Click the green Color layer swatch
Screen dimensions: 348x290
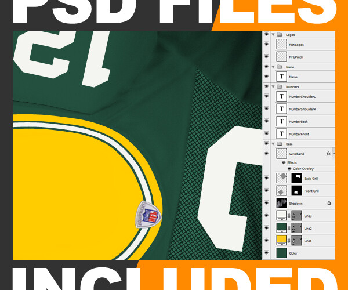click(281, 253)
